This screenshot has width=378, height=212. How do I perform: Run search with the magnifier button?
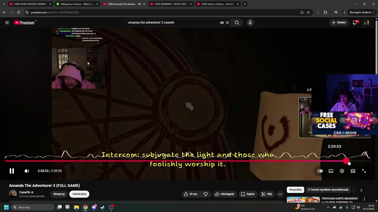pyautogui.click(x=237, y=23)
